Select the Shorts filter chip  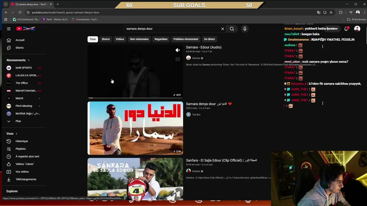tap(106, 39)
